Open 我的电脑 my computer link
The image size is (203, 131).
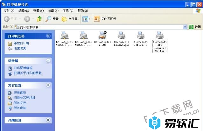coord(20,108)
